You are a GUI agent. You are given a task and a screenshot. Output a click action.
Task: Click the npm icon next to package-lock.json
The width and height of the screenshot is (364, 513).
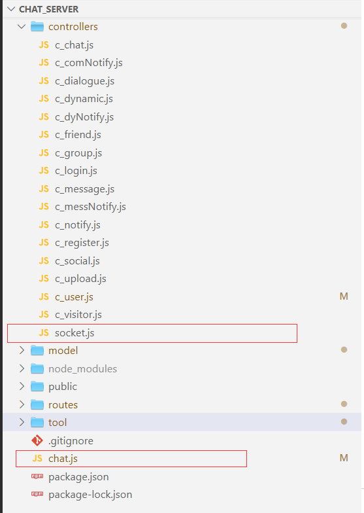pos(37,494)
